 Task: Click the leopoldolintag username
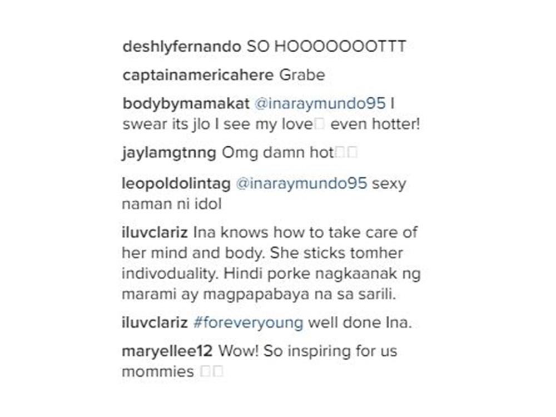(176, 183)
